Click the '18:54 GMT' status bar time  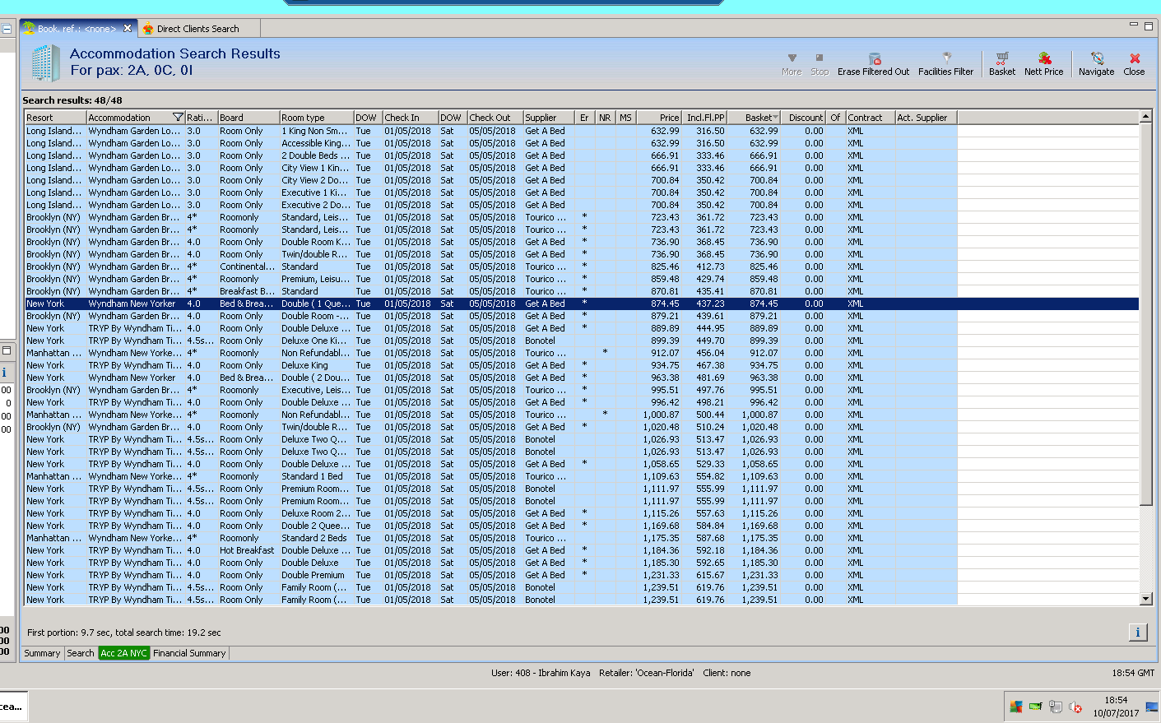click(1133, 673)
